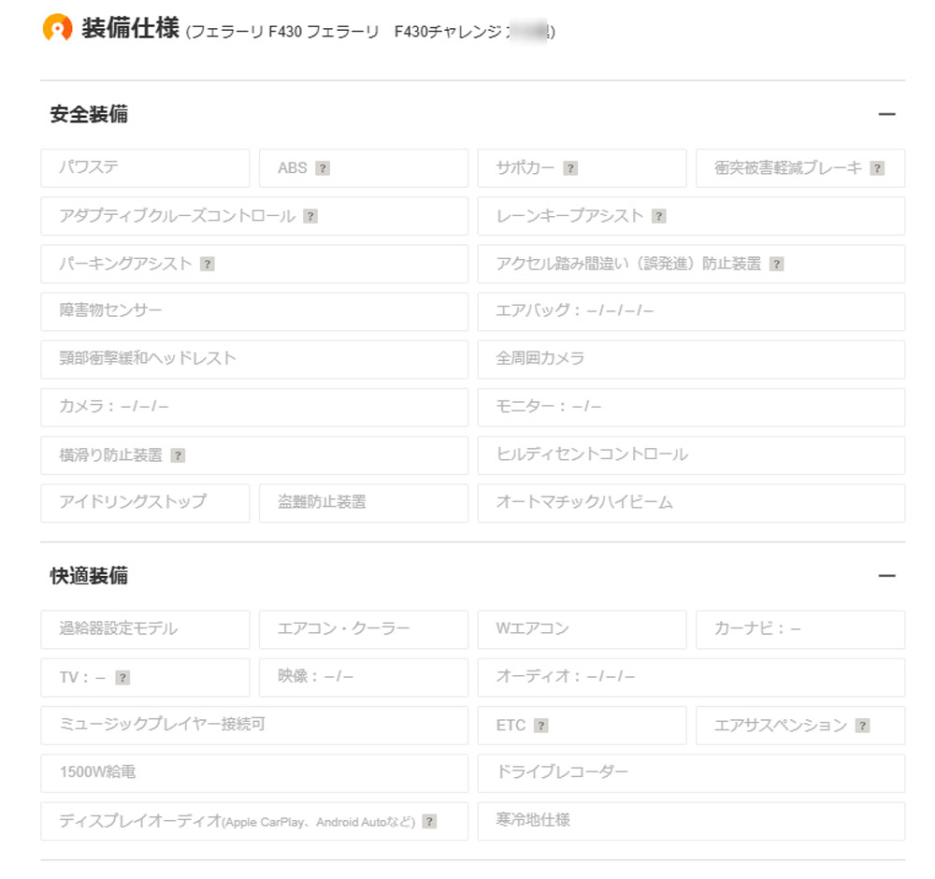Image resolution: width=935 pixels, height=879 pixels.
Task: Click help icon next to 横滑り防止装置
Action: tap(178, 456)
